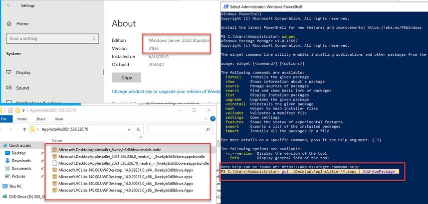Click the 21H2 version value
The image size is (428, 204).
[154, 48]
